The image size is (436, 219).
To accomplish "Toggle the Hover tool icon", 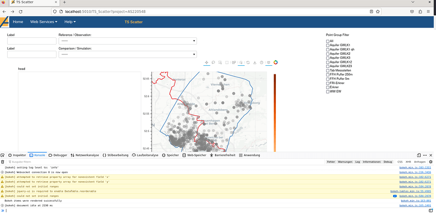I will coord(269,62).
